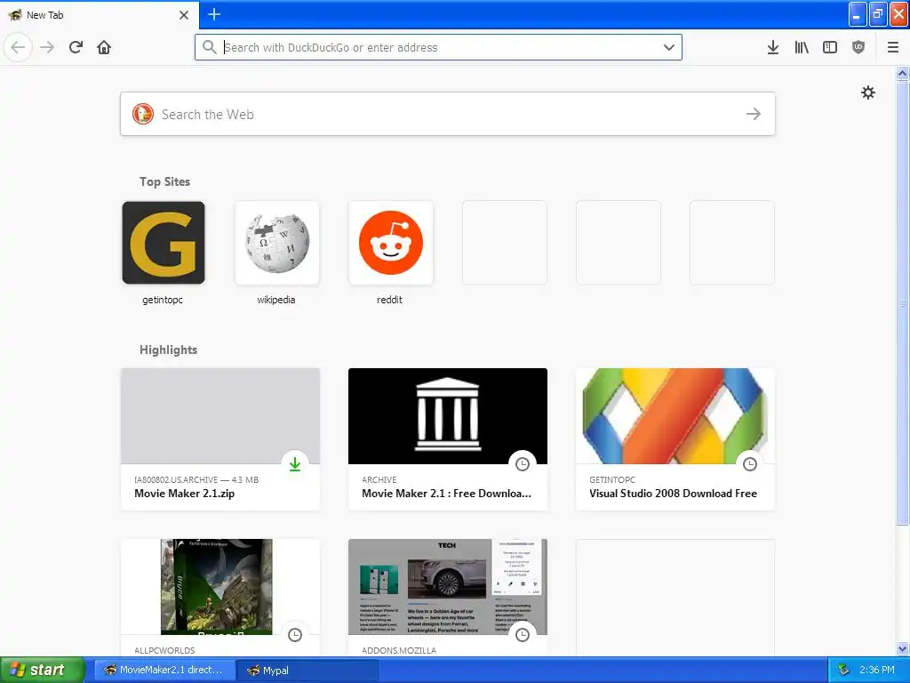Open the home page via house icon
This screenshot has height=683, width=910.
(x=104, y=47)
